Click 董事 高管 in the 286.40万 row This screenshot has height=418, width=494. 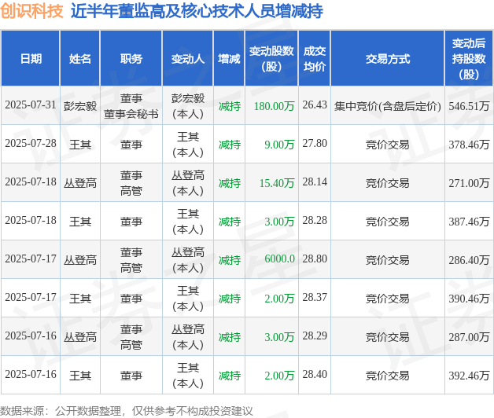[131, 260]
